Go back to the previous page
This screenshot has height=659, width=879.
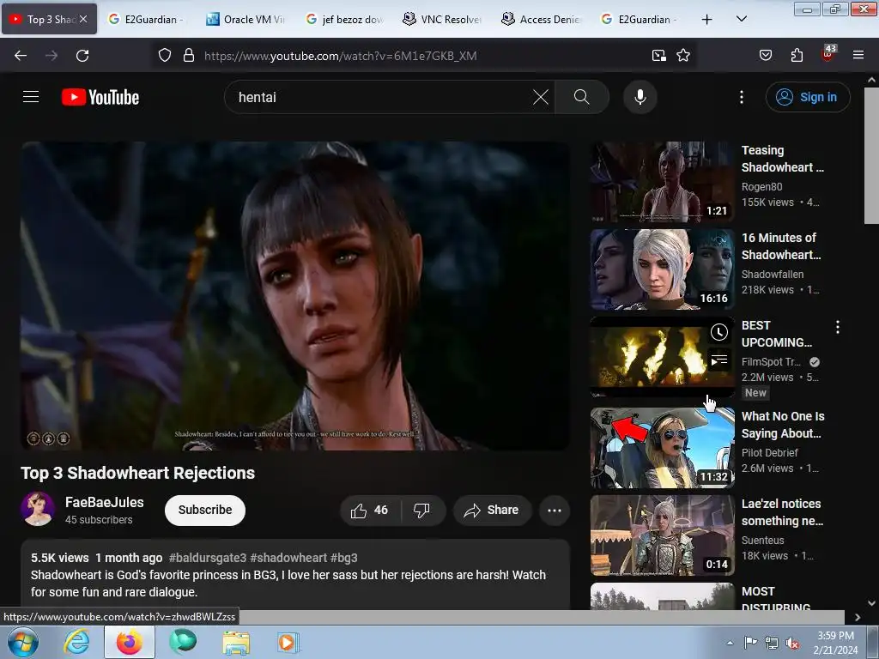(21, 56)
